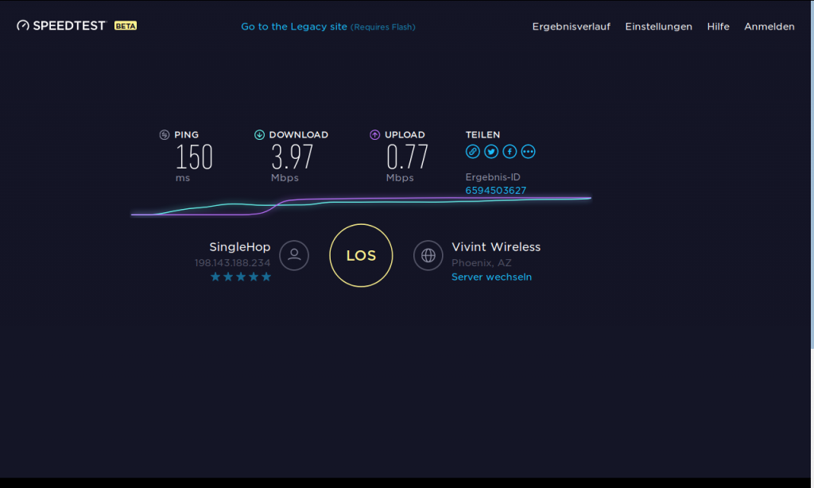Click the SingleHop provider name

point(240,247)
